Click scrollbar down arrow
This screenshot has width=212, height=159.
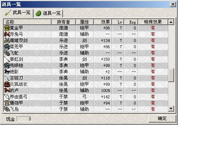coord(171,109)
